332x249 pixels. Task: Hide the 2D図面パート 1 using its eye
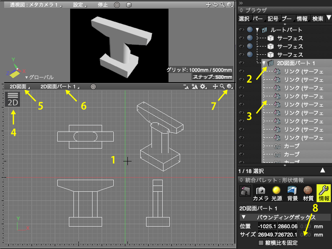pos(242,63)
